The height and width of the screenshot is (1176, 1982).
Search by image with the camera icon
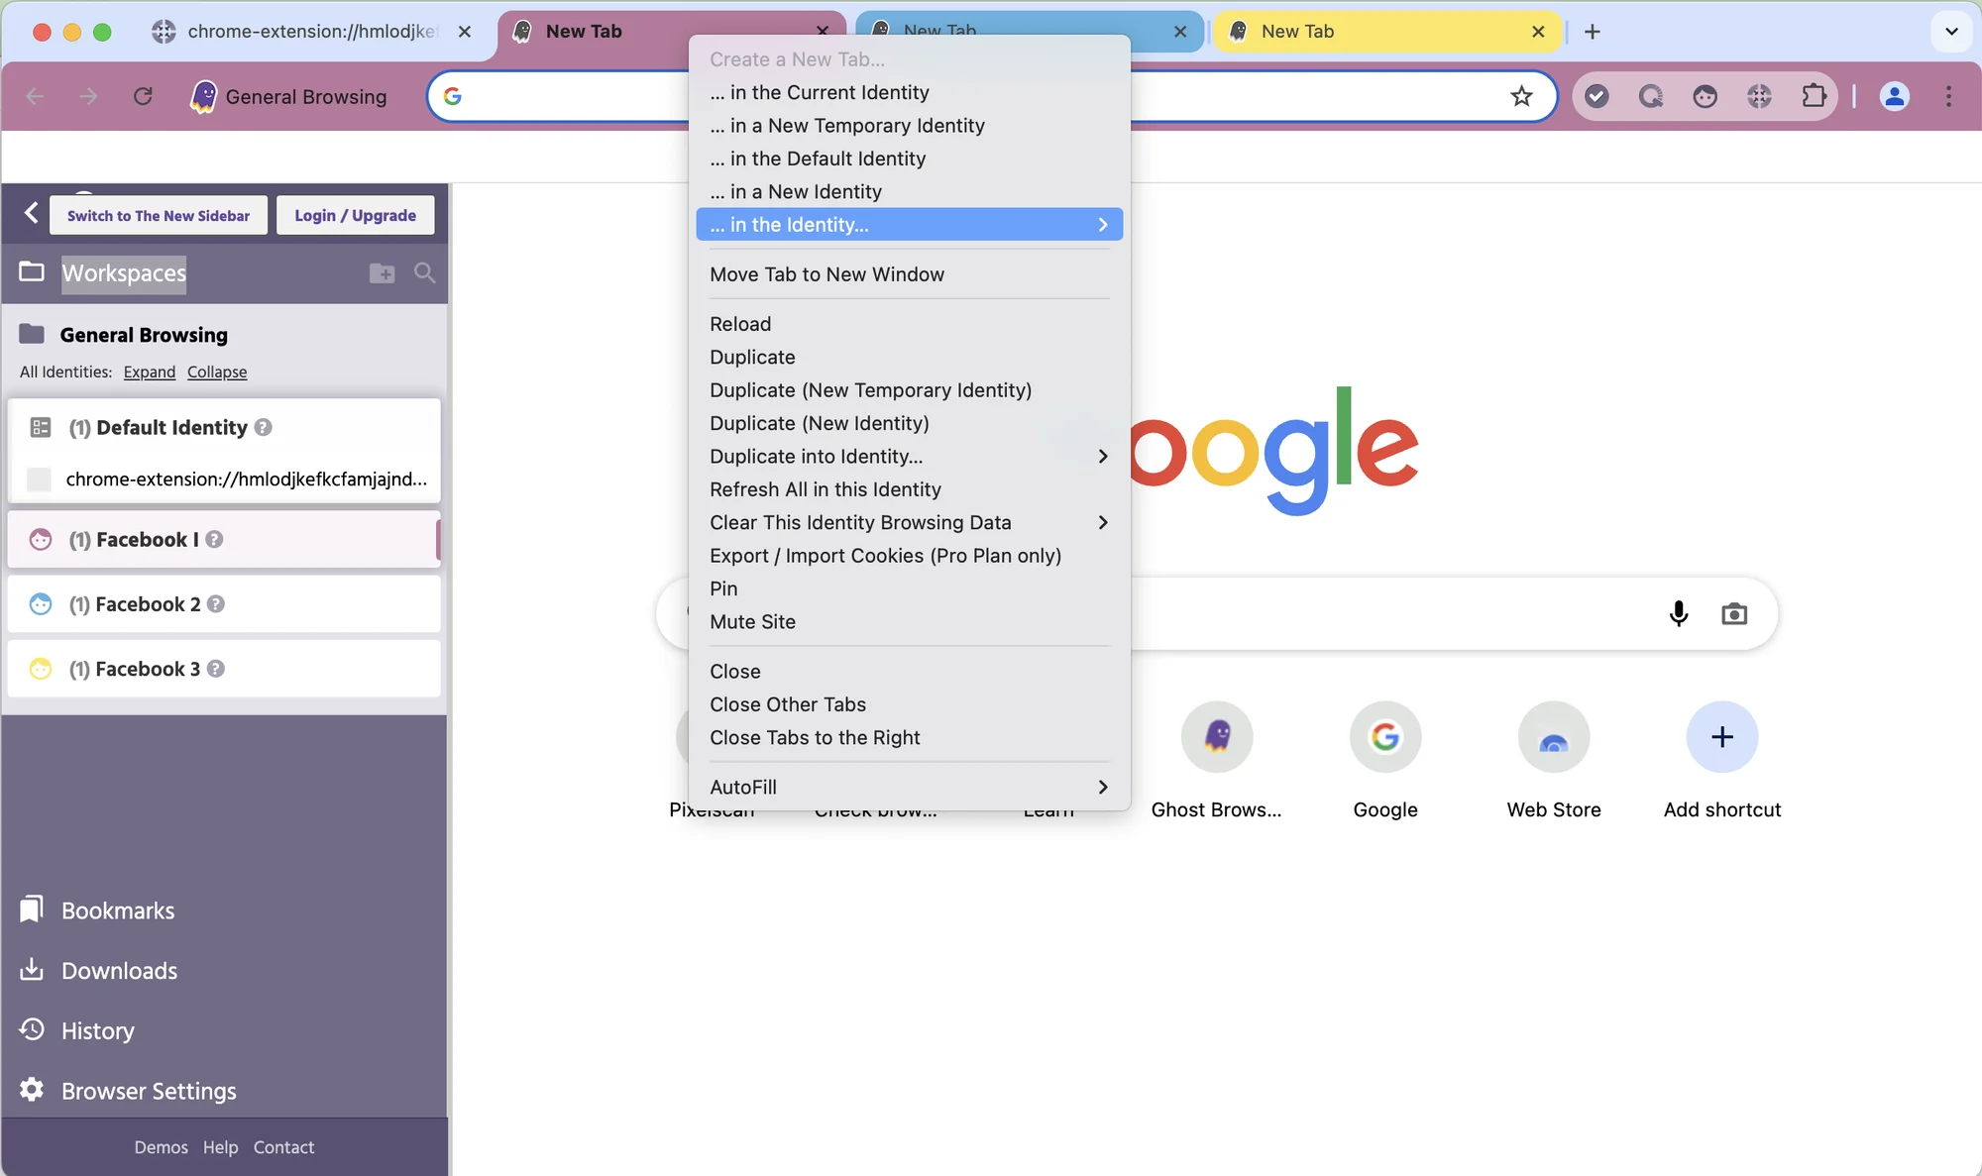tap(1734, 614)
